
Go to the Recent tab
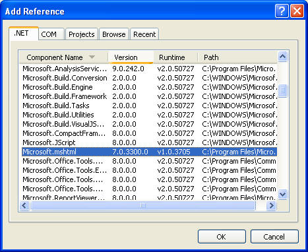coord(144,34)
